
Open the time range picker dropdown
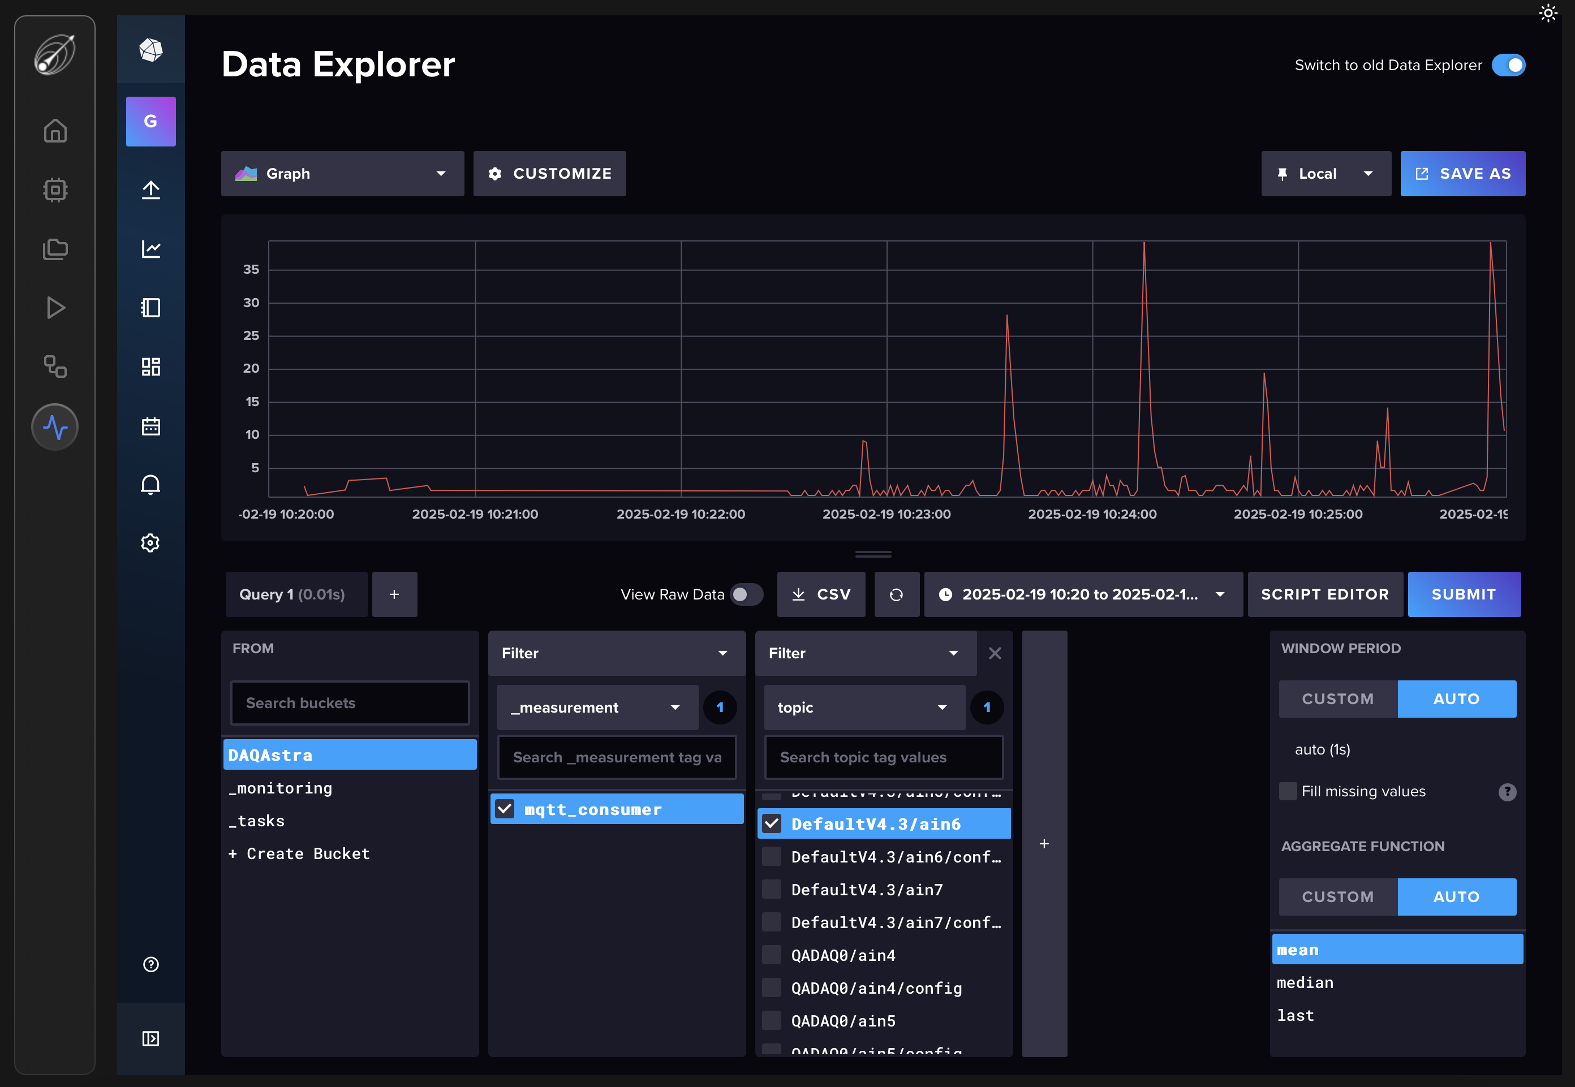click(x=1082, y=594)
